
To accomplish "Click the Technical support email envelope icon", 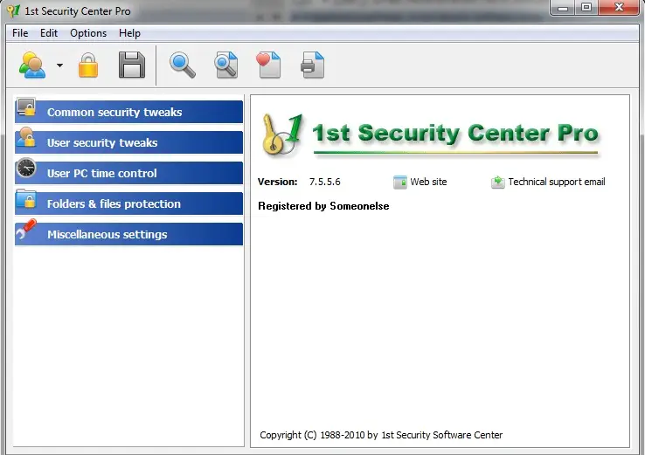I will [x=498, y=182].
